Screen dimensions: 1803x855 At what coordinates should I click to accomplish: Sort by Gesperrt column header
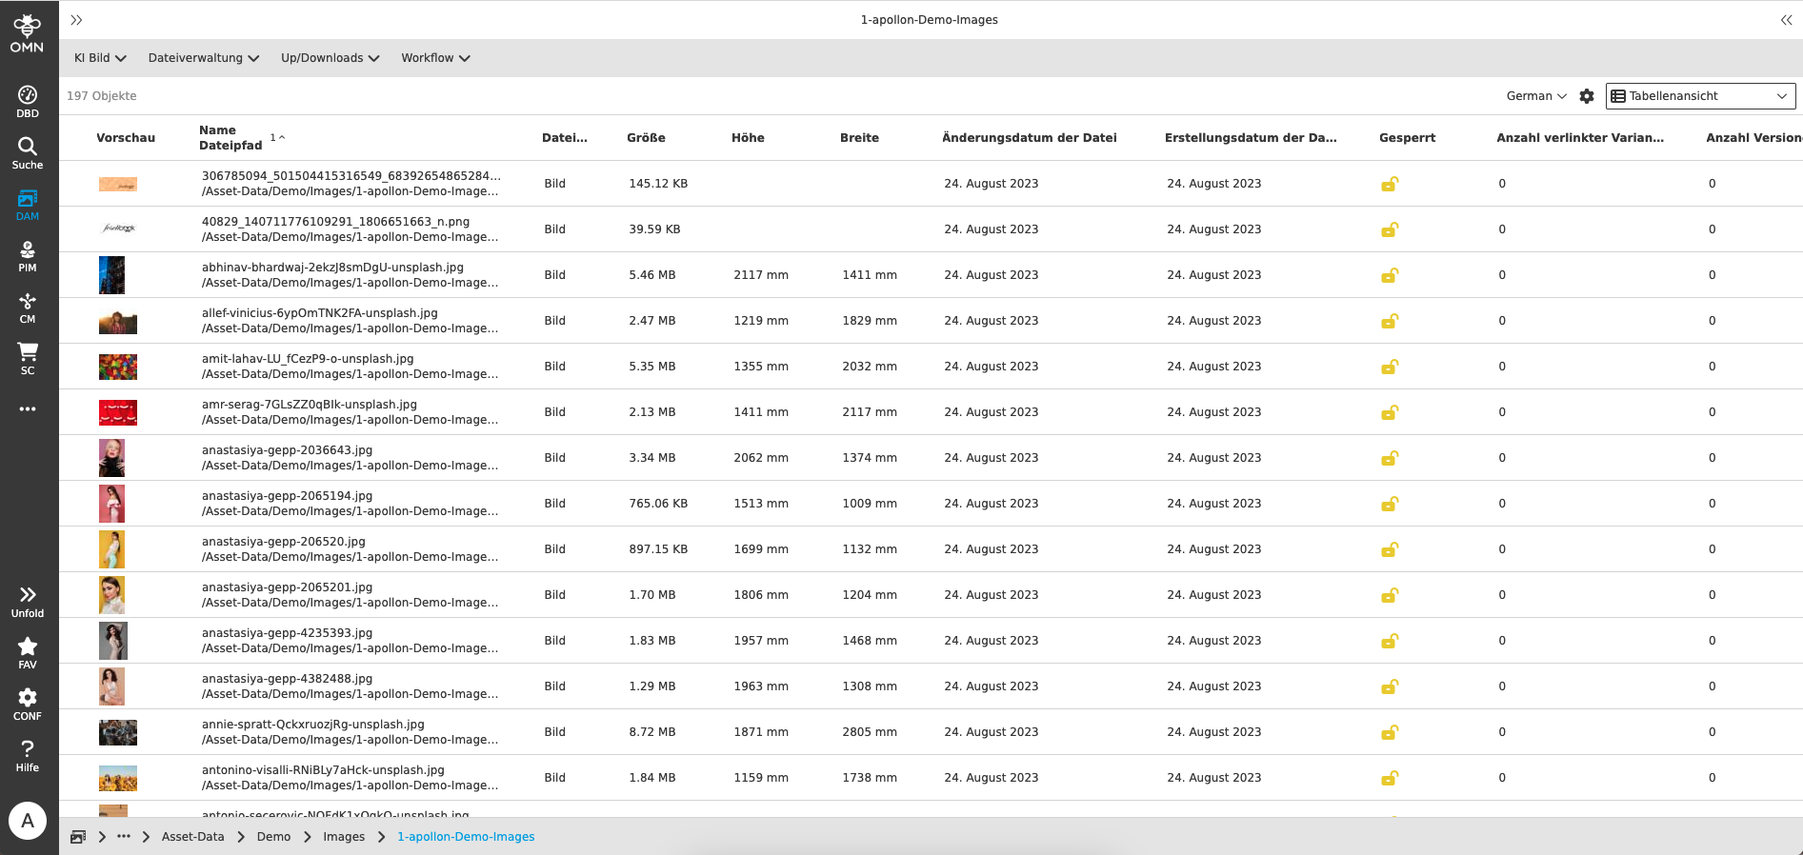tap(1407, 138)
